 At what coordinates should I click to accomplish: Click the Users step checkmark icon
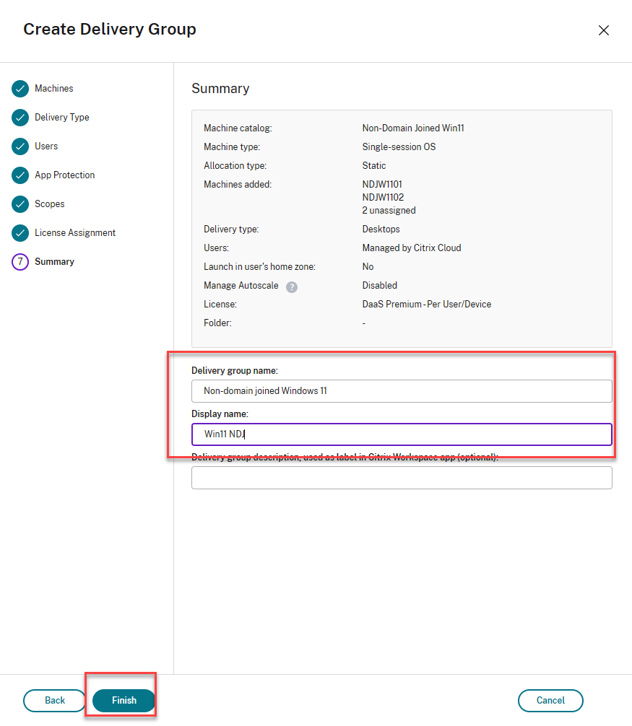[x=20, y=146]
